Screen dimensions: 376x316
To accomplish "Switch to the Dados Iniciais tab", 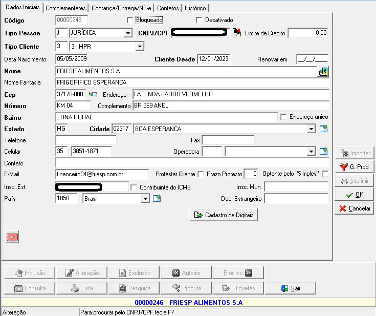I will (x=23, y=7).
